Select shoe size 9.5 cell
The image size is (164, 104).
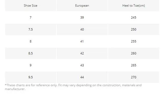point(30,77)
